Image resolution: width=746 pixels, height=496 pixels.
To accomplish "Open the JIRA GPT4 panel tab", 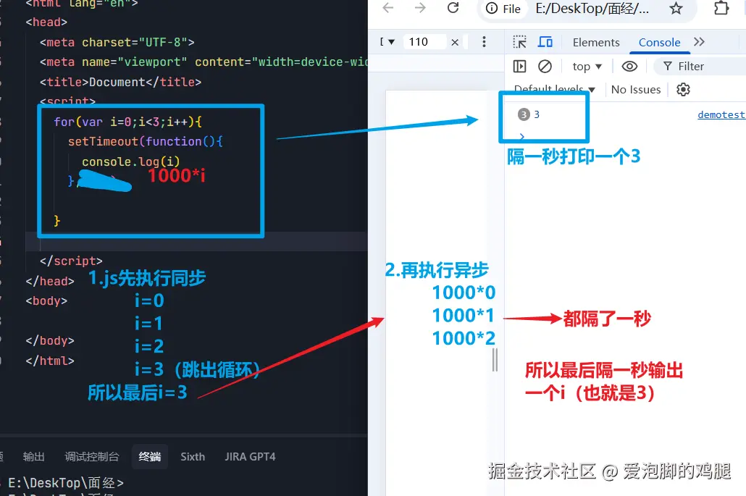I will point(251,456).
